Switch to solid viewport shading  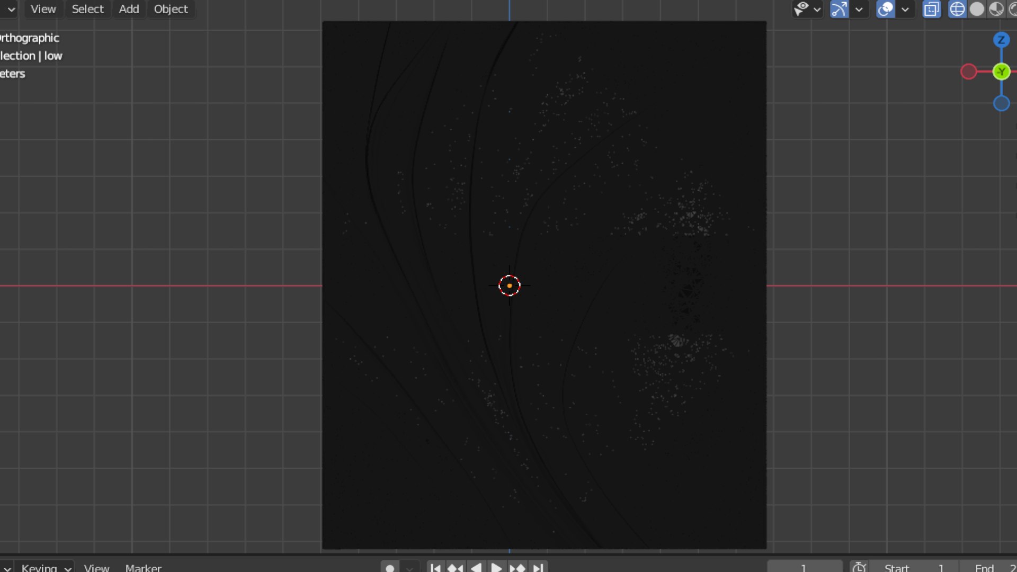pyautogui.click(x=977, y=9)
